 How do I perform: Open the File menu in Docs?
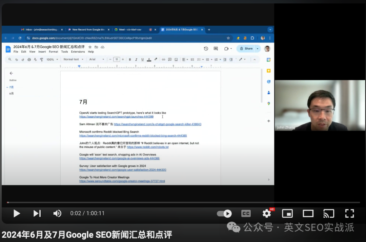pos(16,52)
